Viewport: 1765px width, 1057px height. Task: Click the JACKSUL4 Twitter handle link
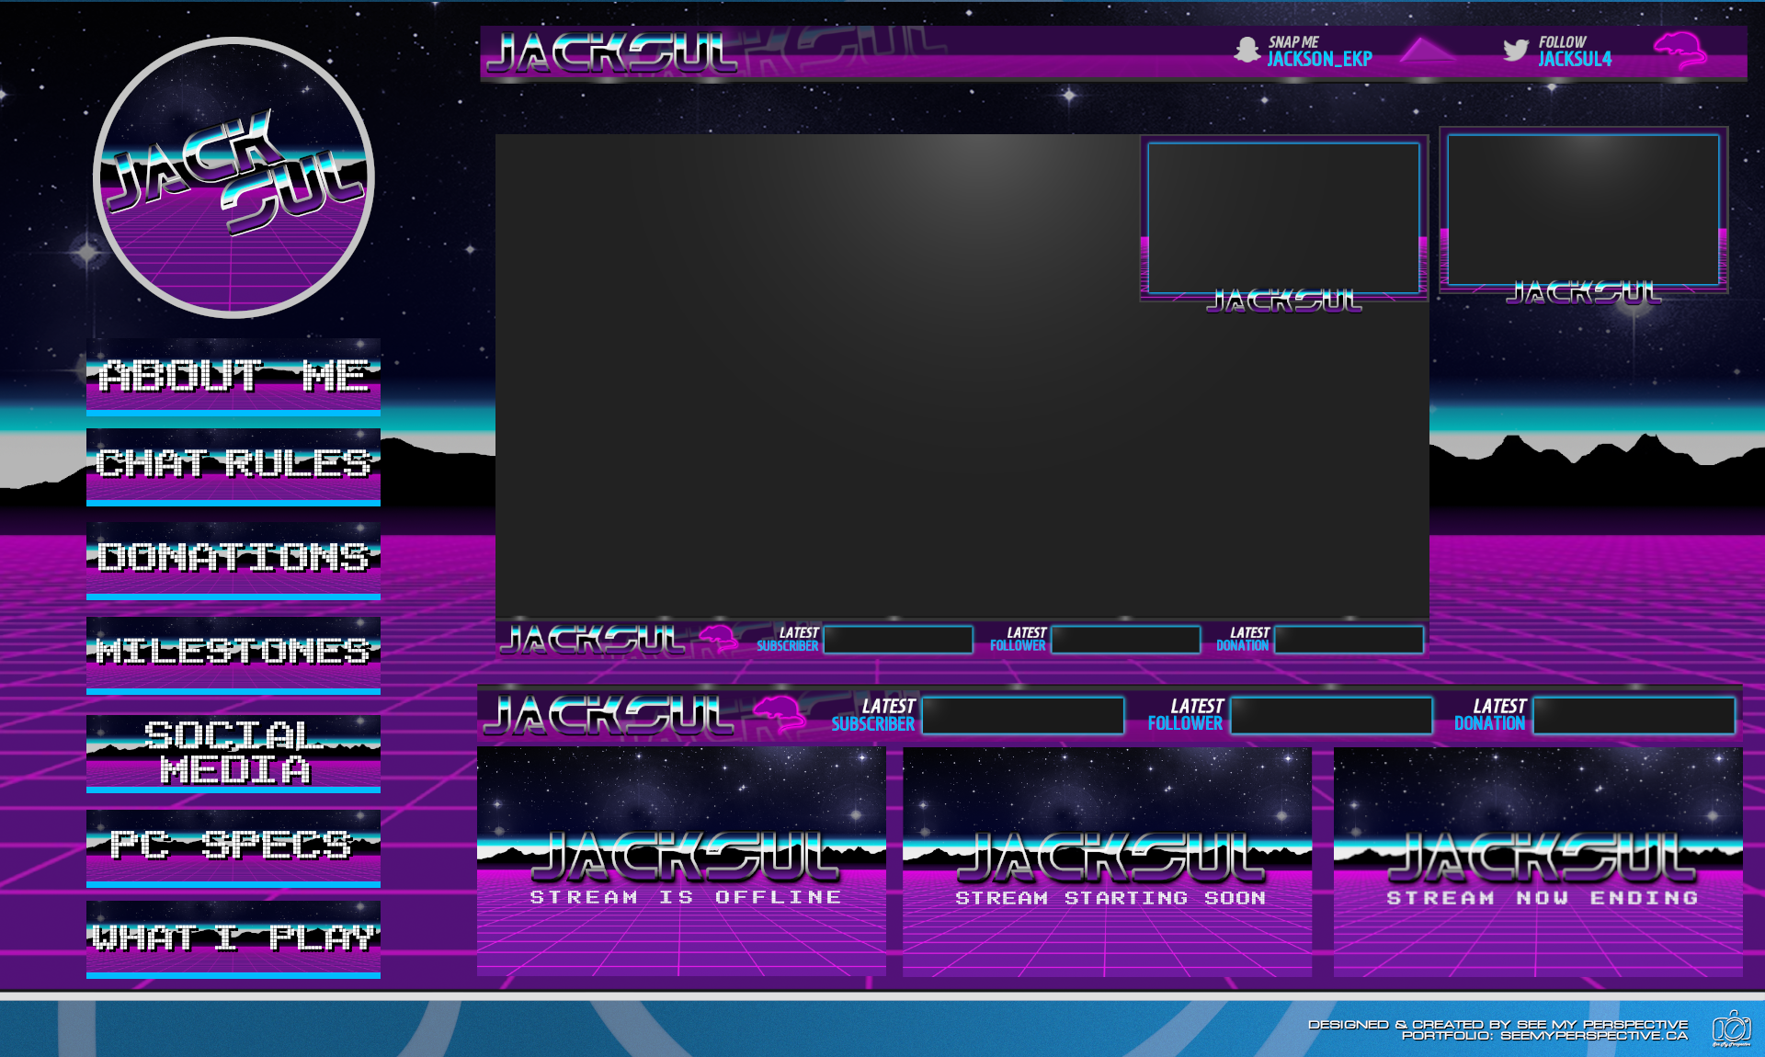(1575, 60)
